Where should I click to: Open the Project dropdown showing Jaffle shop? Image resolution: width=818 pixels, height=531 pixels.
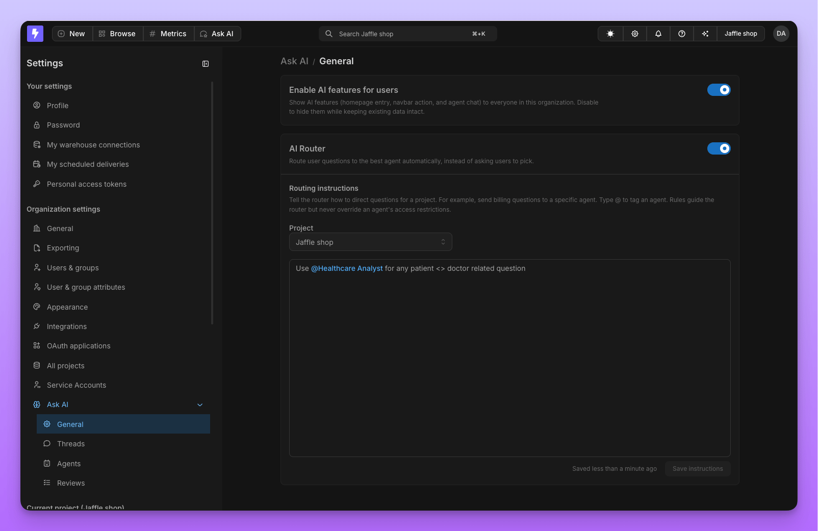pos(371,242)
